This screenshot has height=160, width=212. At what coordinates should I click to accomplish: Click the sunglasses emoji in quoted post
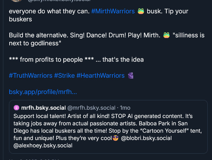pos(116,138)
